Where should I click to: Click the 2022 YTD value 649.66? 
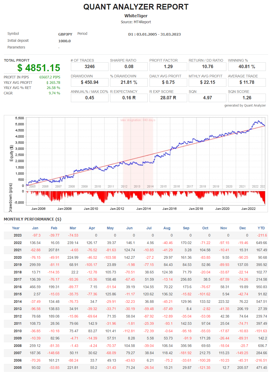click(x=261, y=243)
